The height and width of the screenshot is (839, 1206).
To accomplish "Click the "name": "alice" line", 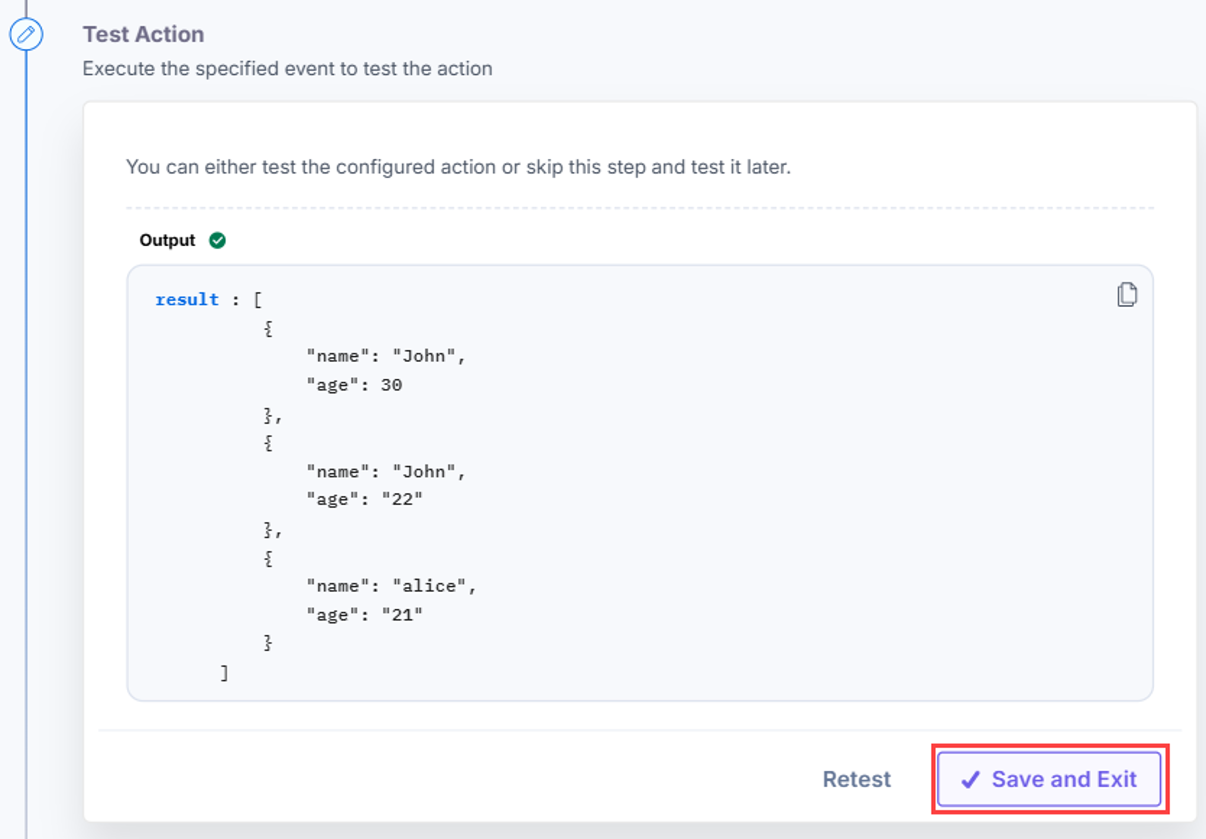I will click(x=391, y=586).
